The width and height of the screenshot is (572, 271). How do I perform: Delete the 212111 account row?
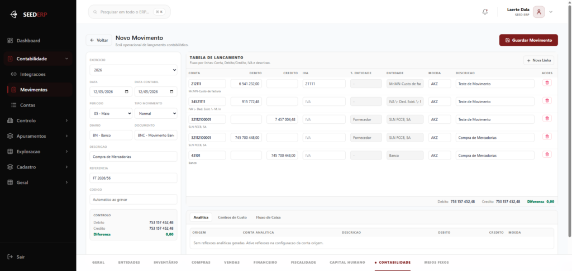[x=547, y=83]
